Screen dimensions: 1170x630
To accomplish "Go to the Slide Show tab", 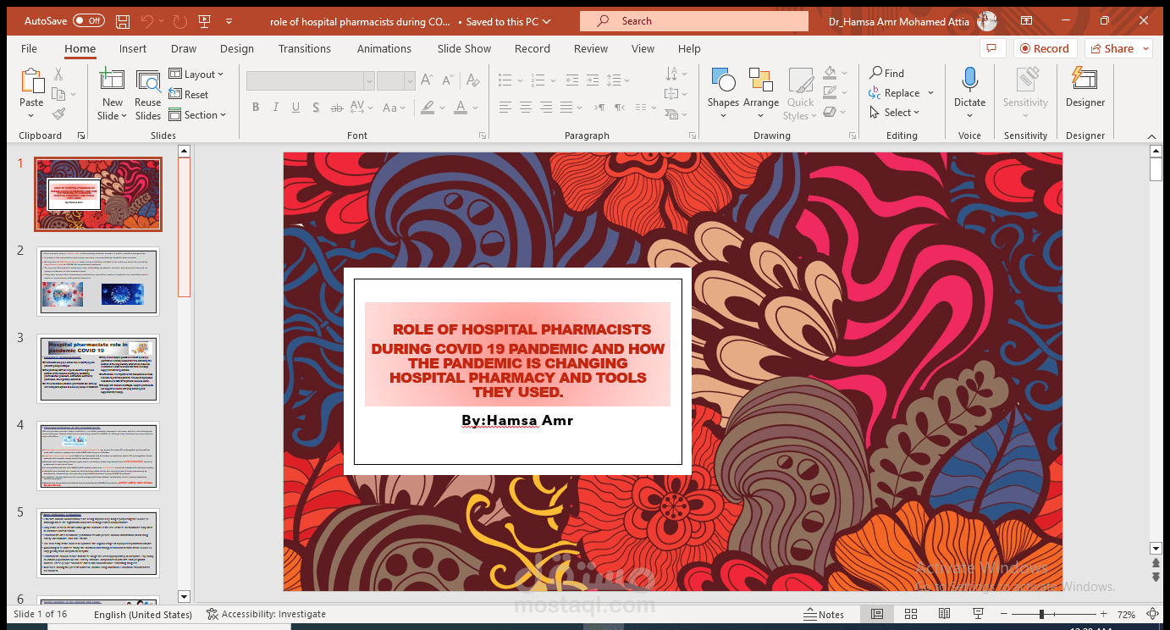I will click(x=464, y=48).
